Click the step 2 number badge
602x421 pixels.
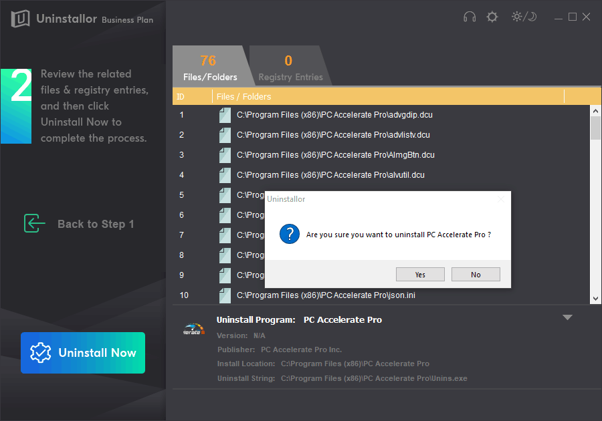tap(16, 106)
